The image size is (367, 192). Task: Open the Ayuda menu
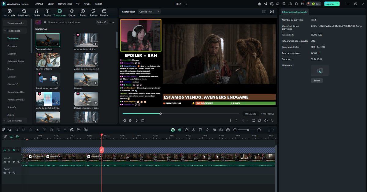tap(87, 4)
